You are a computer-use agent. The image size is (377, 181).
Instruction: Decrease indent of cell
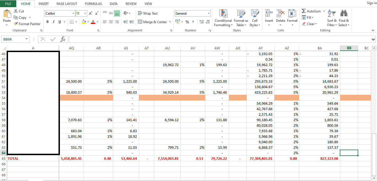126,22
